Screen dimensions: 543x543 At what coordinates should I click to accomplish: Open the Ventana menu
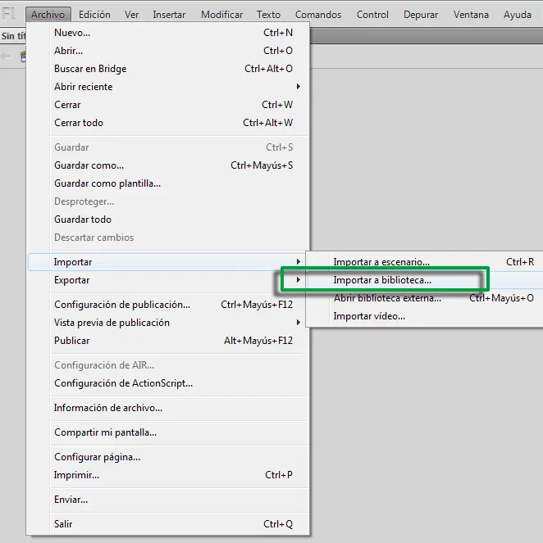pyautogui.click(x=471, y=15)
